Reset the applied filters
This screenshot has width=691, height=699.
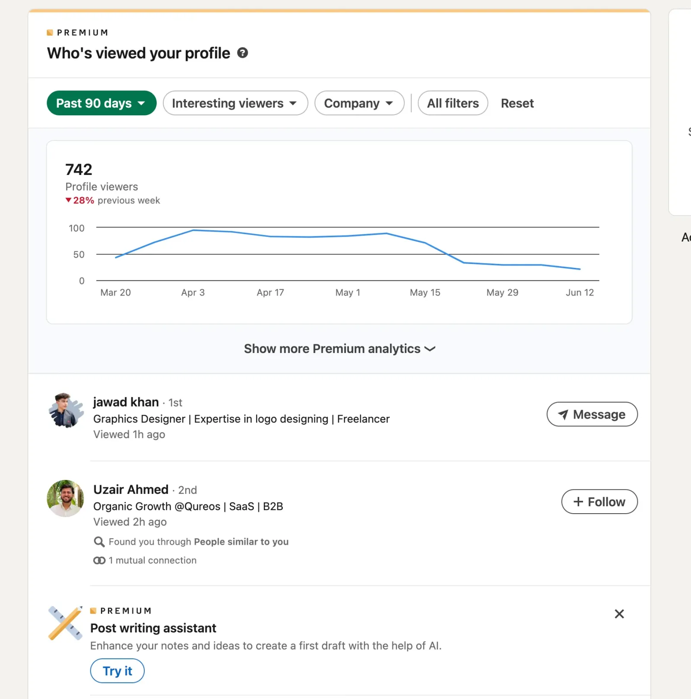coord(517,103)
